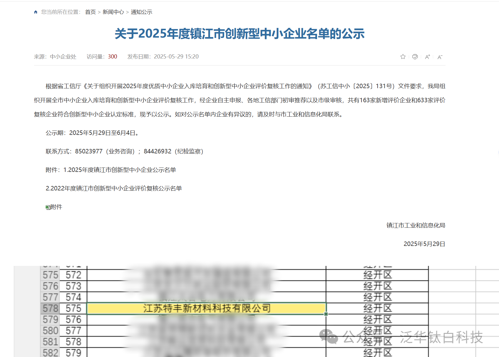This screenshot has width=499, height=357.
Task: Click the fill handle on the selected cell
Action: click(326, 314)
